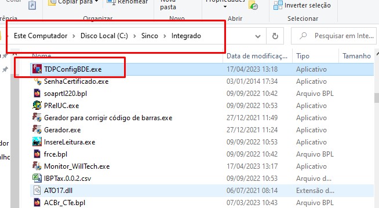
Task: Sort by the Tamanho column header
Action: [x=356, y=56]
